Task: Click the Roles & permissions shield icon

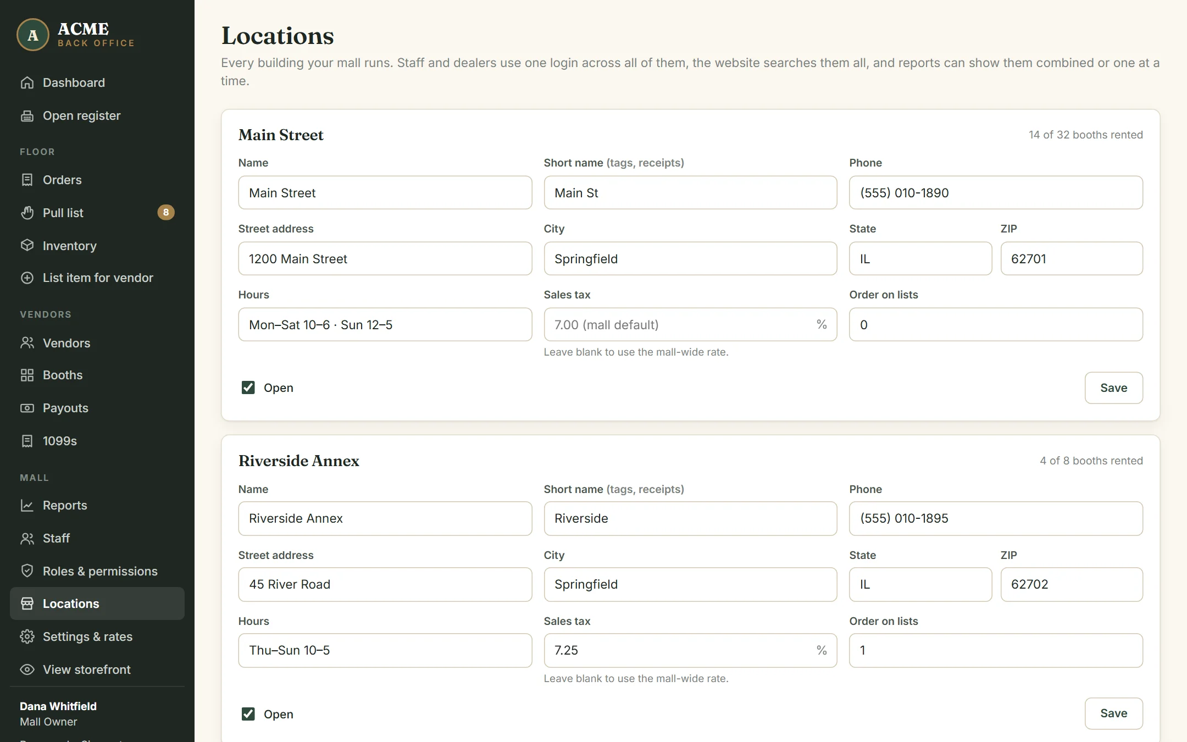Action: (27, 571)
